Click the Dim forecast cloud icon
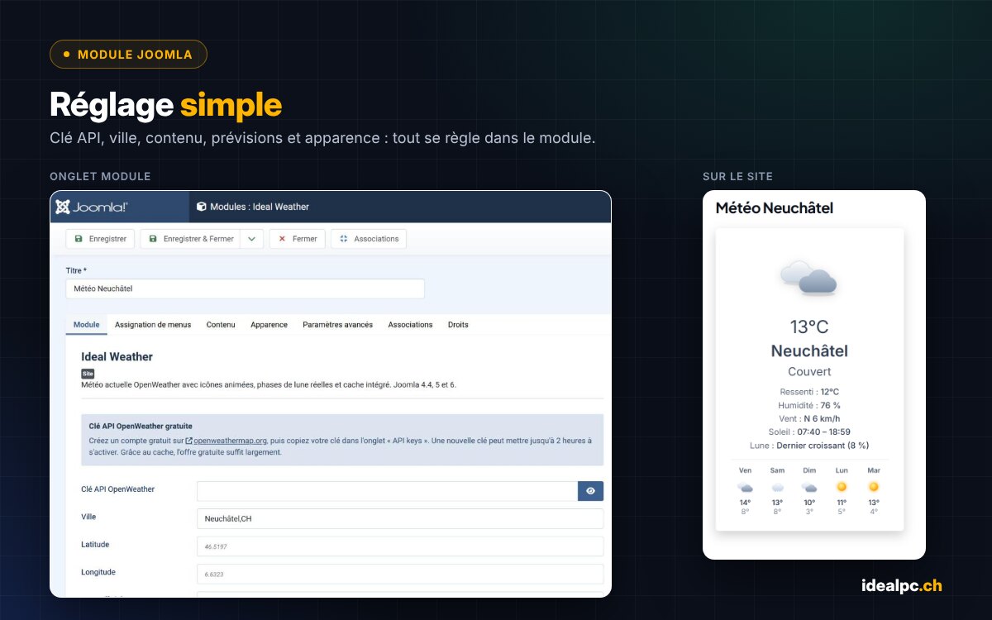This screenshot has height=620, width=992. click(x=809, y=488)
